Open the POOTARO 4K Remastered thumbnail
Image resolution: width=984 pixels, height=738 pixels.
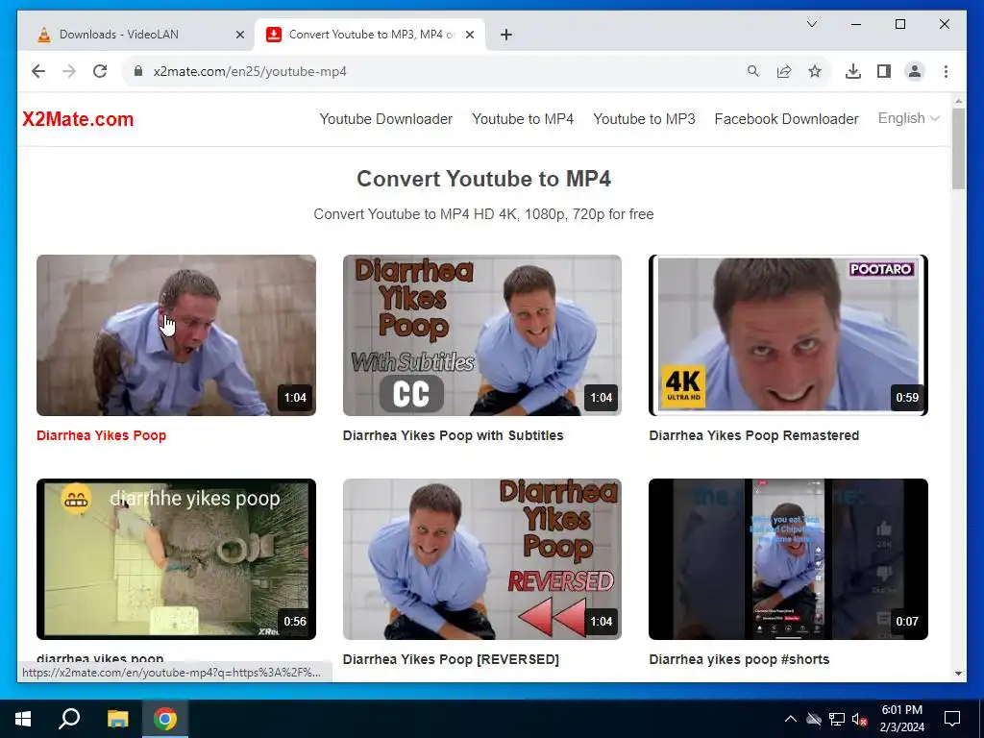(788, 335)
